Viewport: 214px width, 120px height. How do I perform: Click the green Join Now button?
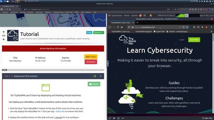click(194, 40)
